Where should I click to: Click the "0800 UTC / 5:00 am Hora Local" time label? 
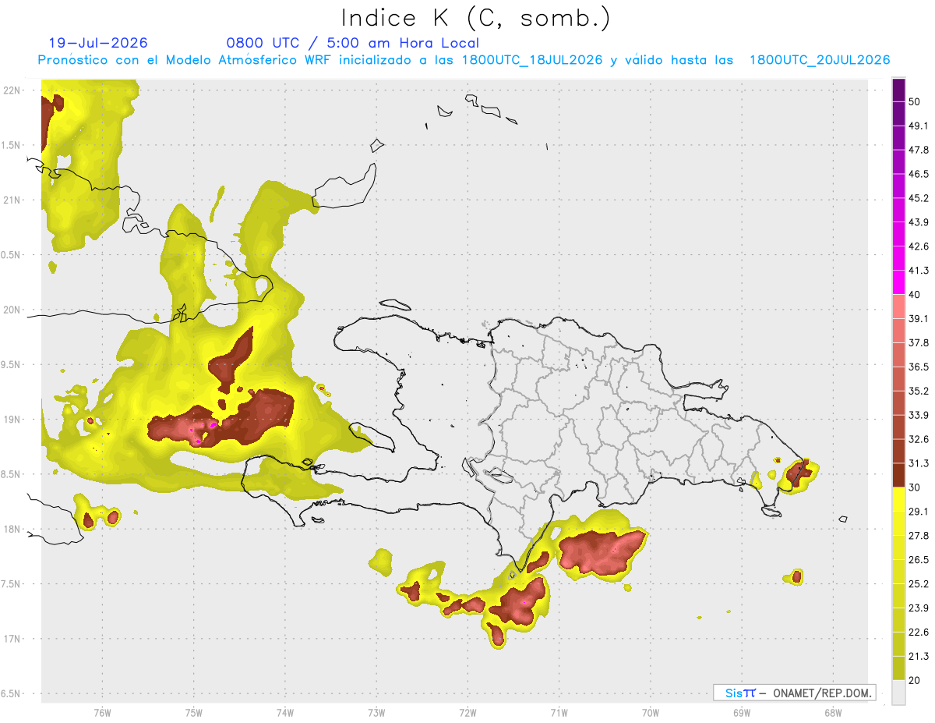(x=352, y=43)
